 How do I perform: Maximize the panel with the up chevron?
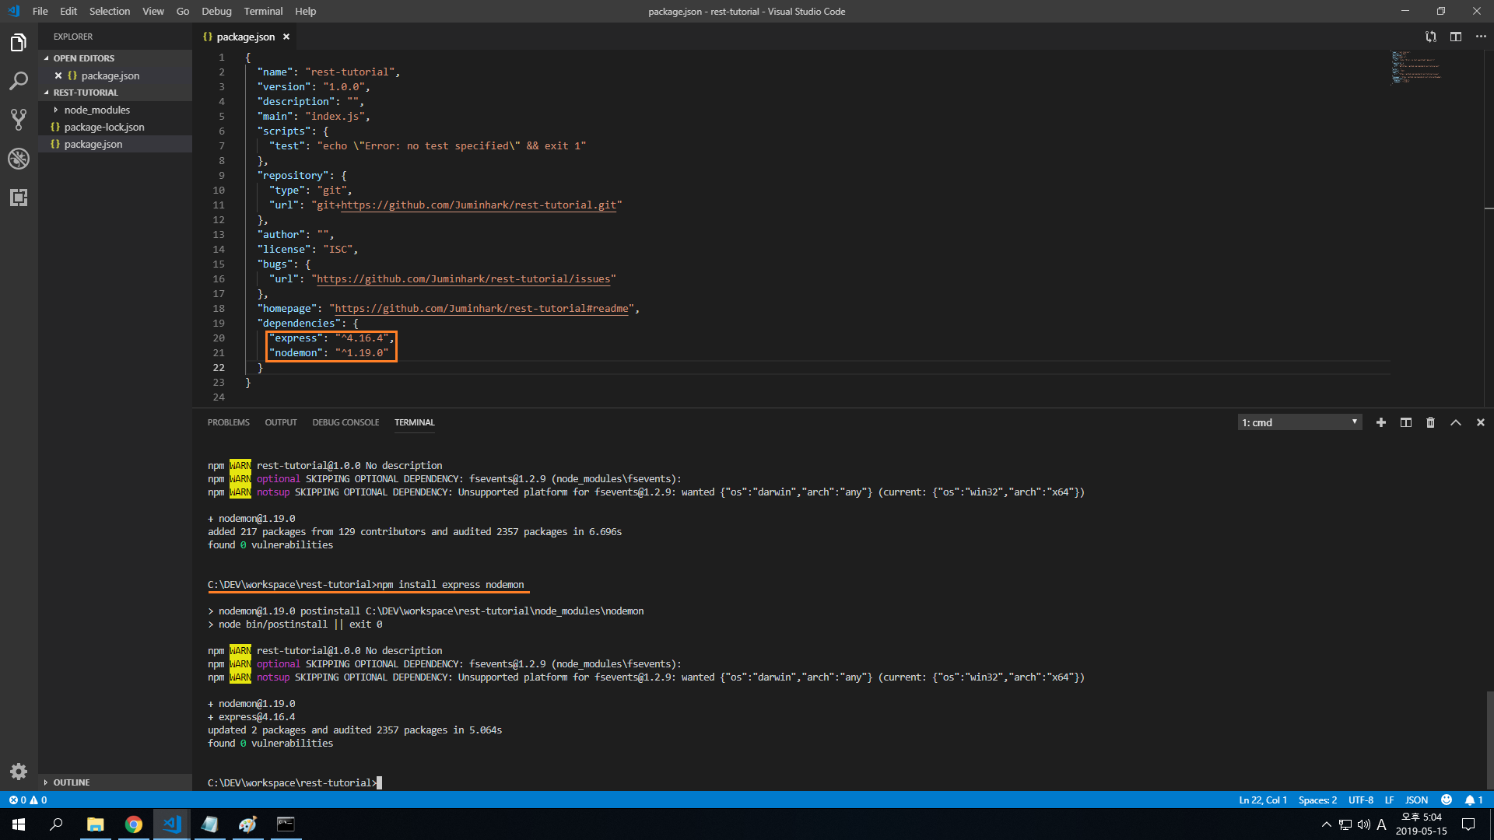(1455, 422)
